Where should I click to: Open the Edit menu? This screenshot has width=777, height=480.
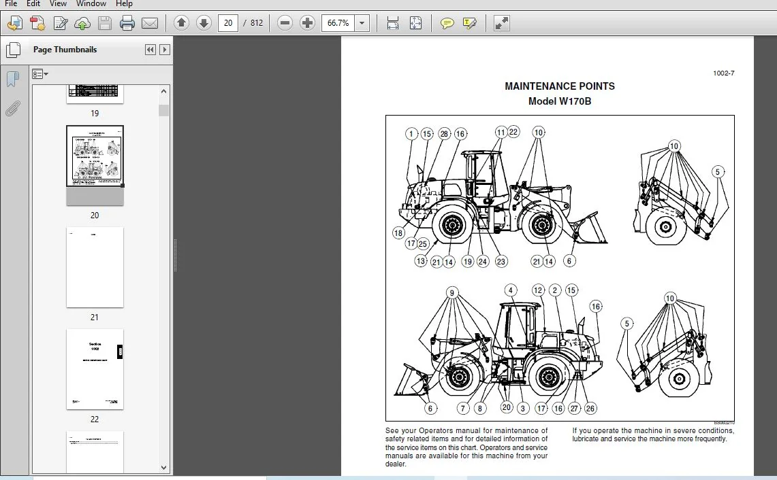point(33,3)
